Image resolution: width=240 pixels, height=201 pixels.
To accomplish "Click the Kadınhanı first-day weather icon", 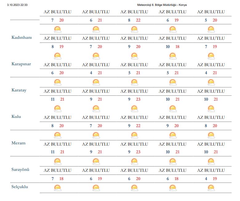I will tap(58, 30).
